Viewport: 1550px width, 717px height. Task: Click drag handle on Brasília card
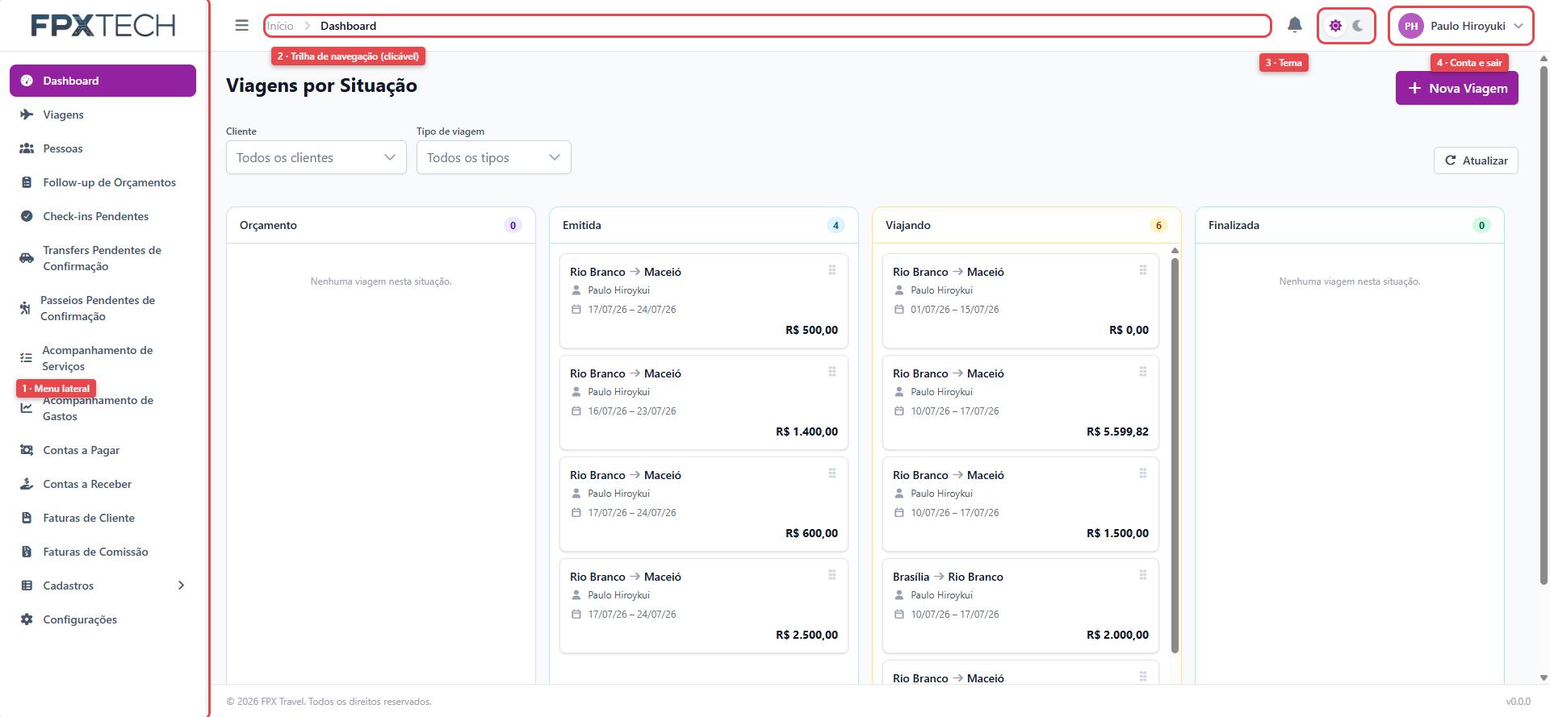[x=1143, y=575]
